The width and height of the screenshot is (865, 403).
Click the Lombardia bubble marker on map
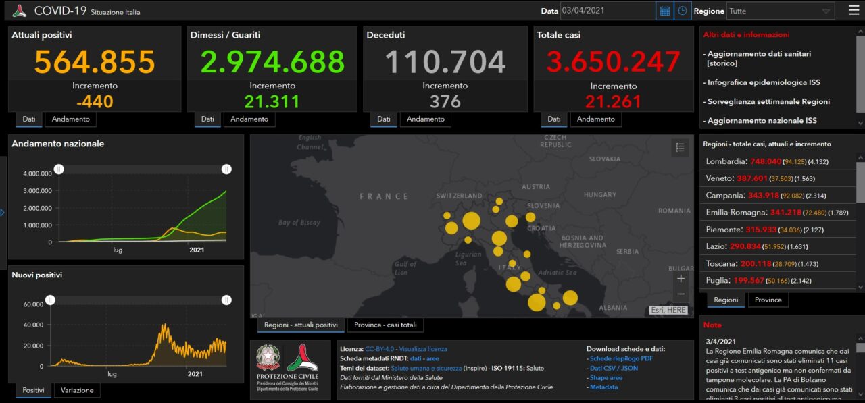coord(471,221)
